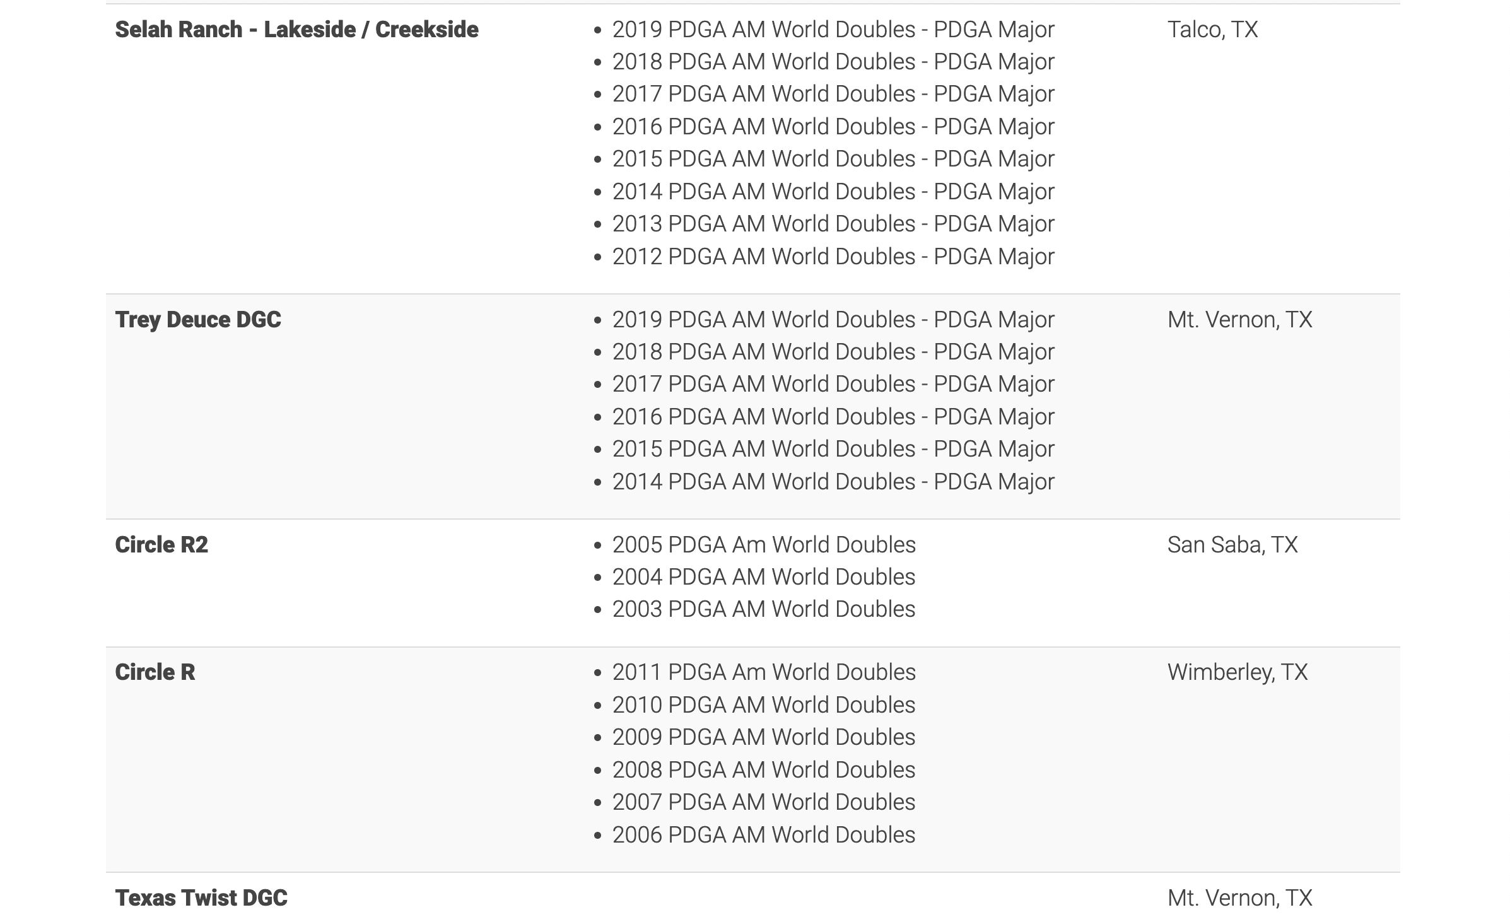Select 2004 PDGA AM World Doubles
The image size is (1510, 917).
(x=763, y=577)
